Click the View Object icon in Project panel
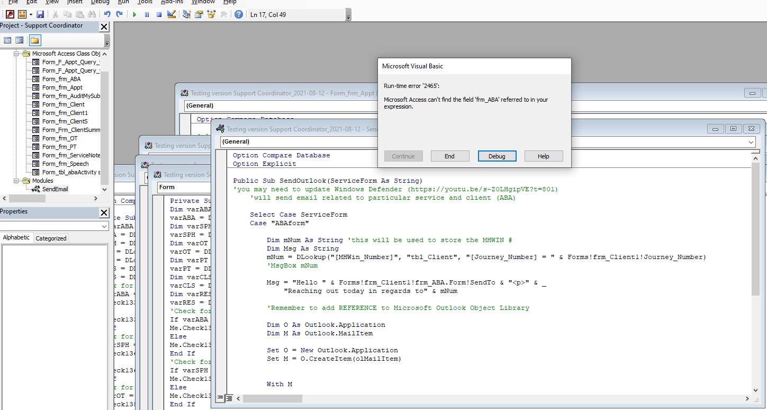767x410 pixels. (x=20, y=40)
